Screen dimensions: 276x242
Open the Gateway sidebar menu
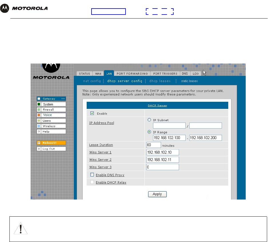pos(51,99)
